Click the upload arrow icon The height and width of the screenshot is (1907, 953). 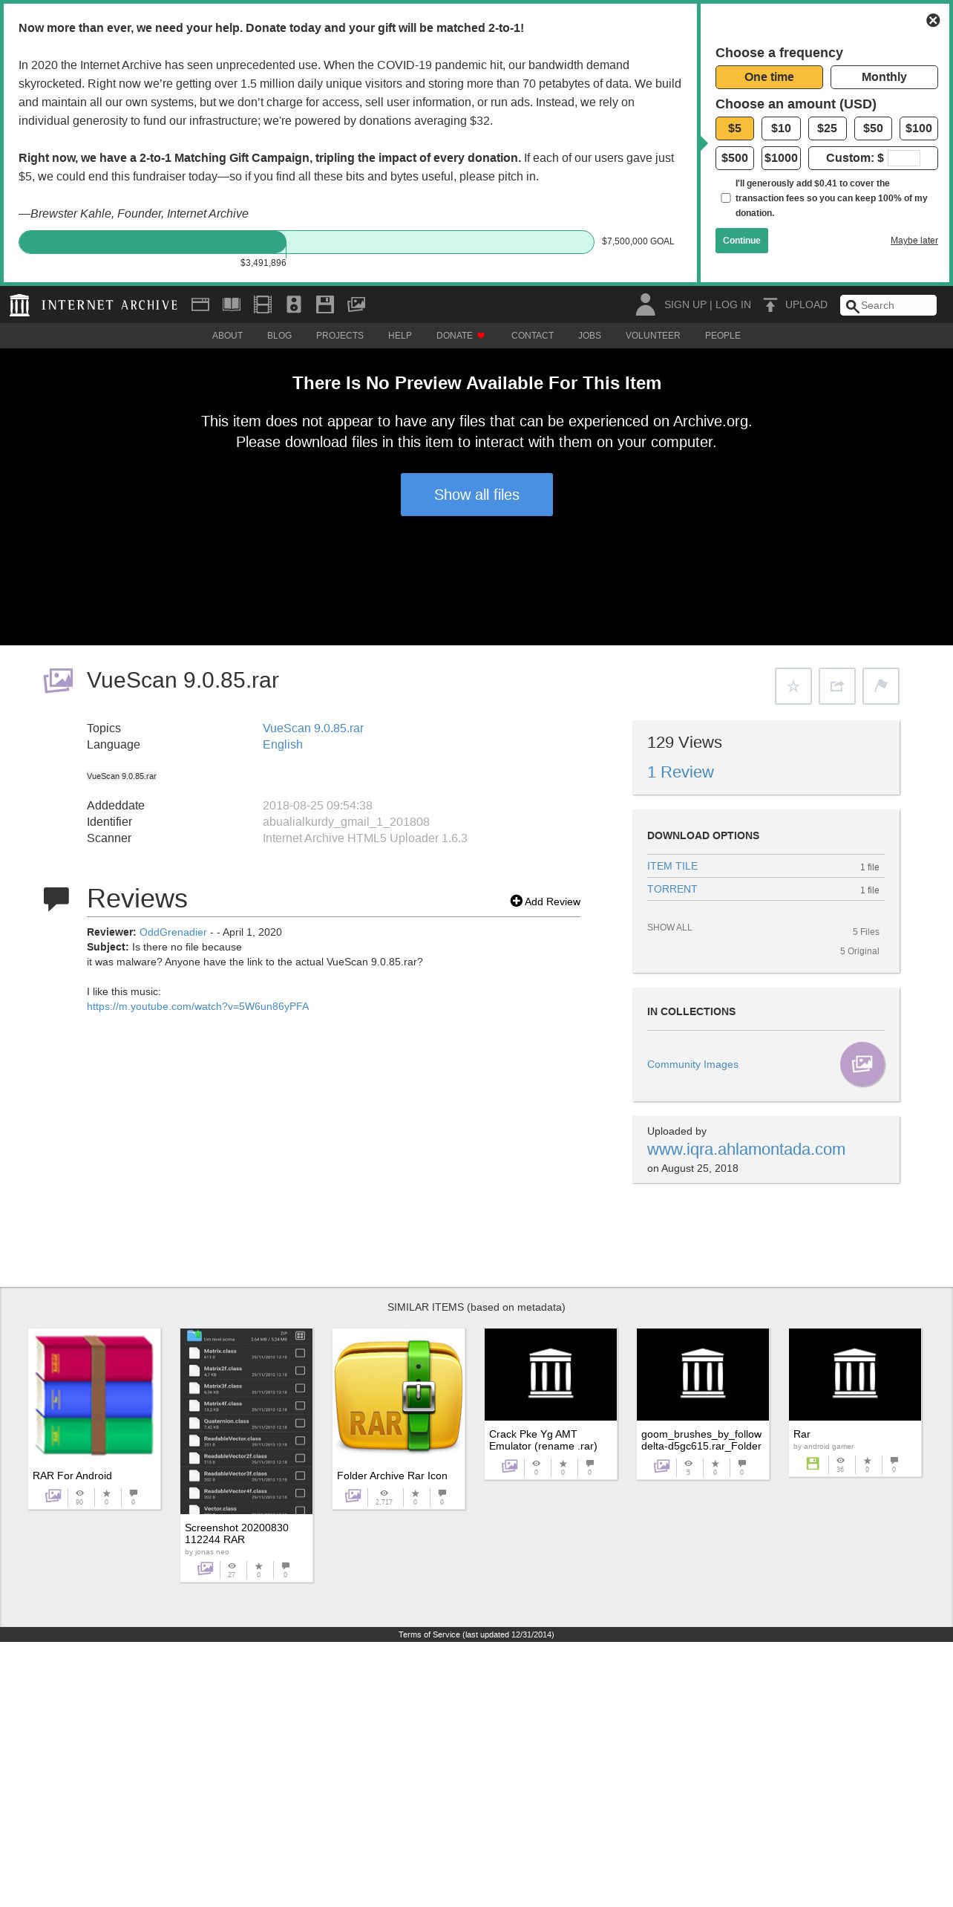770,305
